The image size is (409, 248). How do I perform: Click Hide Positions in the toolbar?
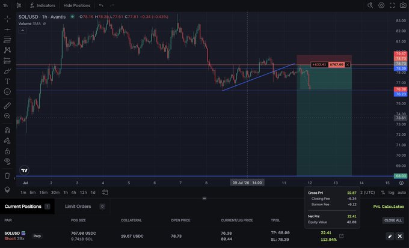[77, 5]
